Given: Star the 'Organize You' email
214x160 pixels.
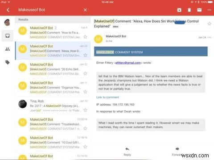Looking at the screenshot, I should [x=85, y=92].
